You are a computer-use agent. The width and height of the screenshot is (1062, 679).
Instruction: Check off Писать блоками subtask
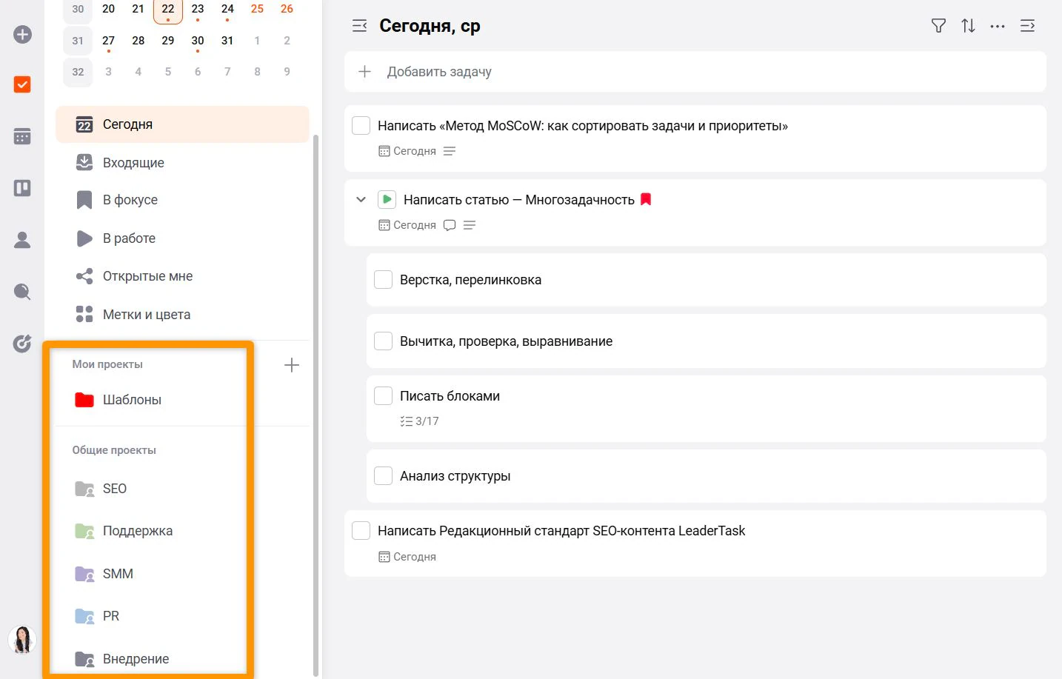[383, 395]
